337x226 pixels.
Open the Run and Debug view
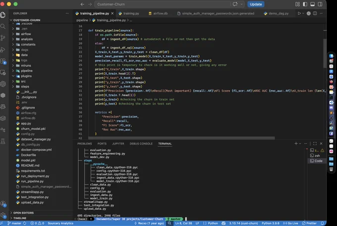3,49
